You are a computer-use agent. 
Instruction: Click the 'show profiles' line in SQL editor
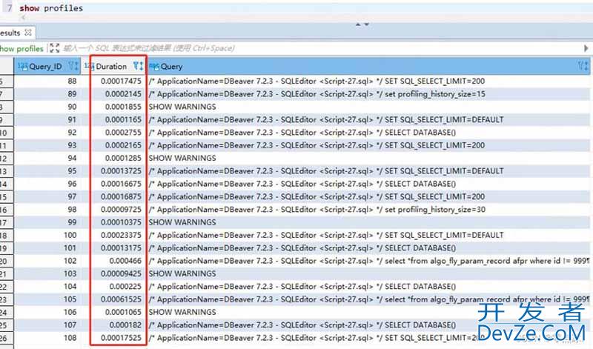click(x=51, y=8)
